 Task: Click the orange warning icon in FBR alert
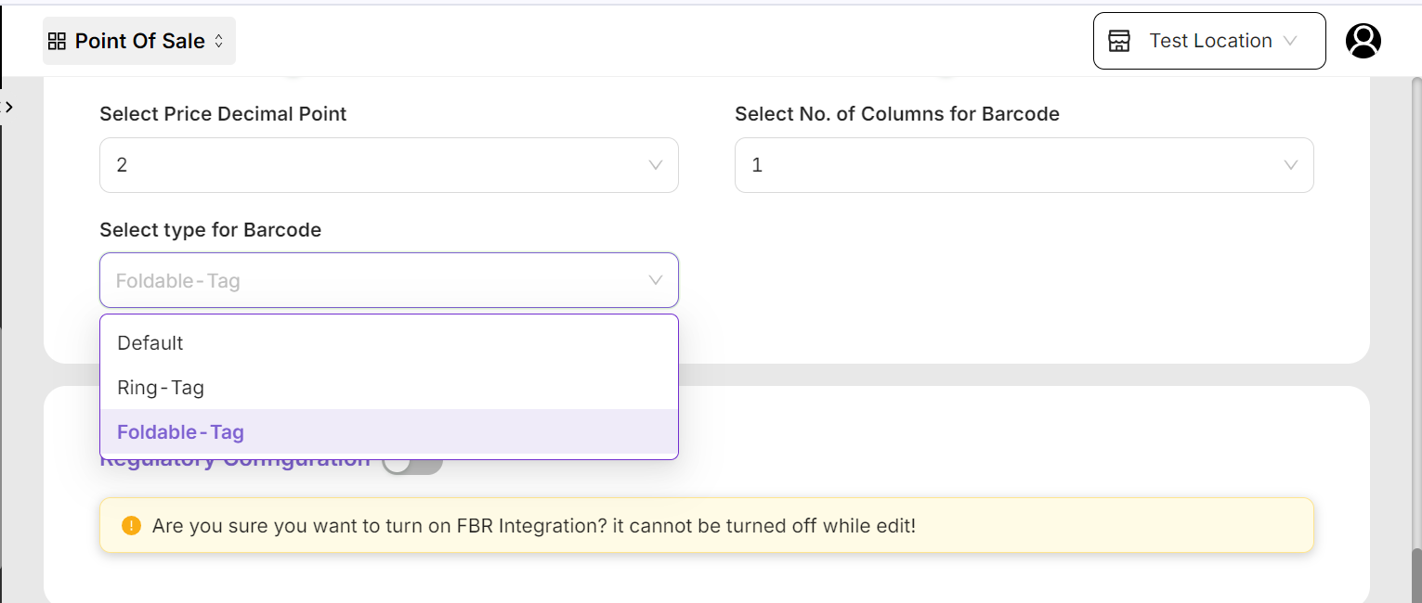[131, 526]
